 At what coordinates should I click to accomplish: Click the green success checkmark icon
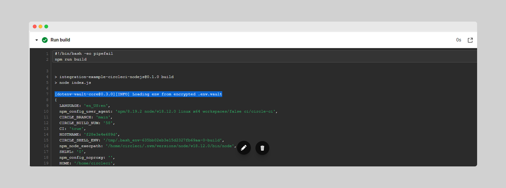coord(45,40)
